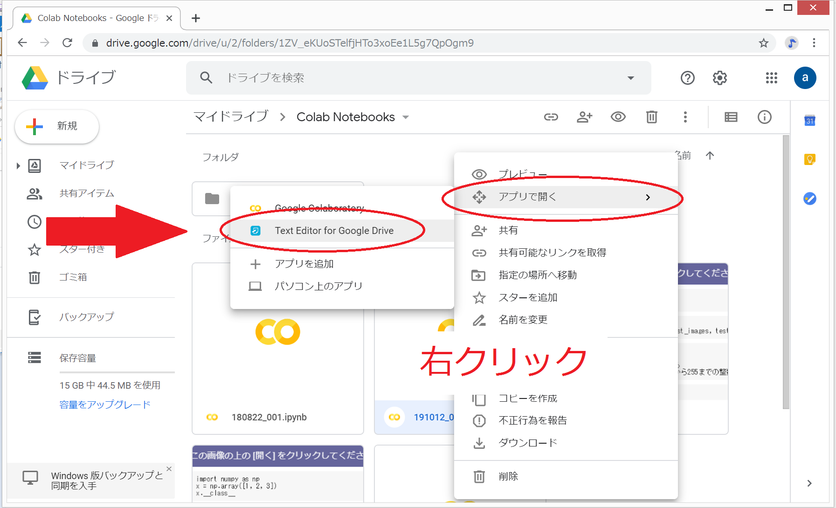The width and height of the screenshot is (836, 508).
Task: Click the trash icon in the toolbar
Action: tap(651, 117)
